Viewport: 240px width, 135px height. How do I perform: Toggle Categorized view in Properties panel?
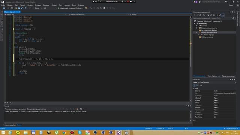[x=194, y=85]
